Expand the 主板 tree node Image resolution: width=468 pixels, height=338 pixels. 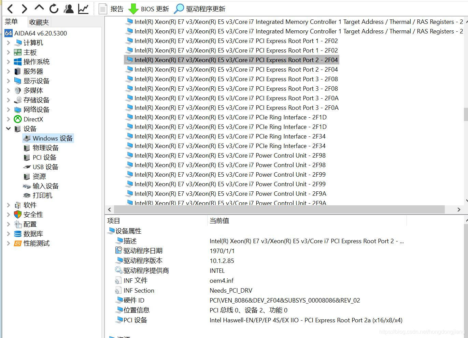(x=9, y=52)
